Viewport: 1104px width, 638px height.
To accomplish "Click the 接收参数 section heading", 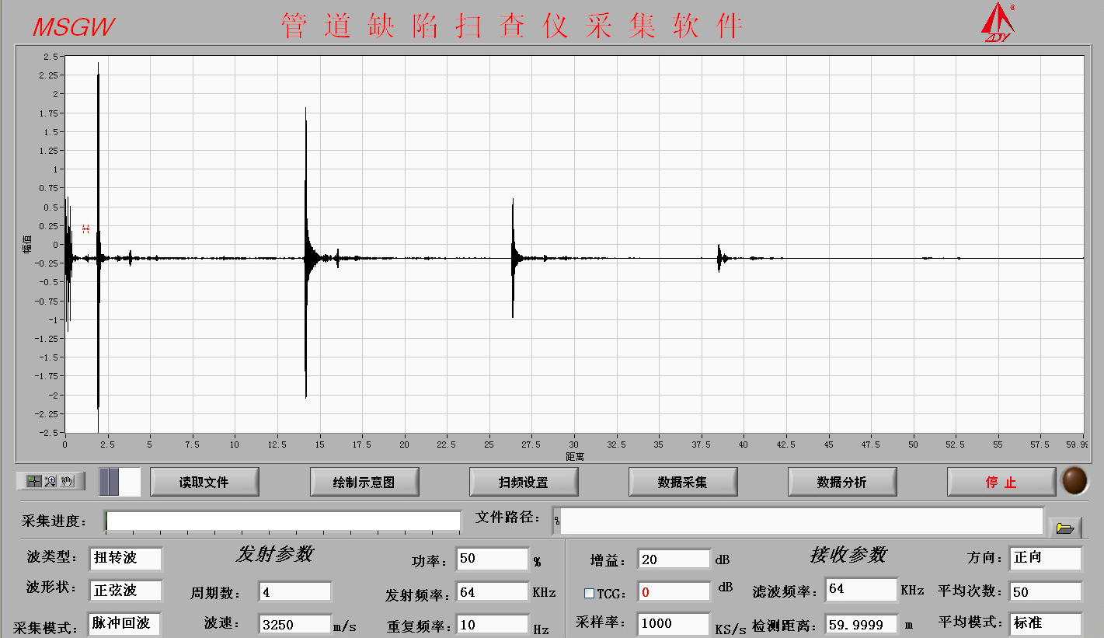I will coord(848,555).
